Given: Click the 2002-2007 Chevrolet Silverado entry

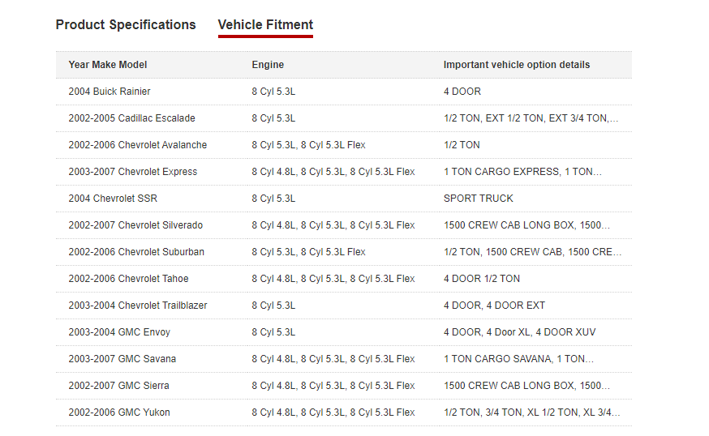Looking at the screenshot, I should [135, 225].
